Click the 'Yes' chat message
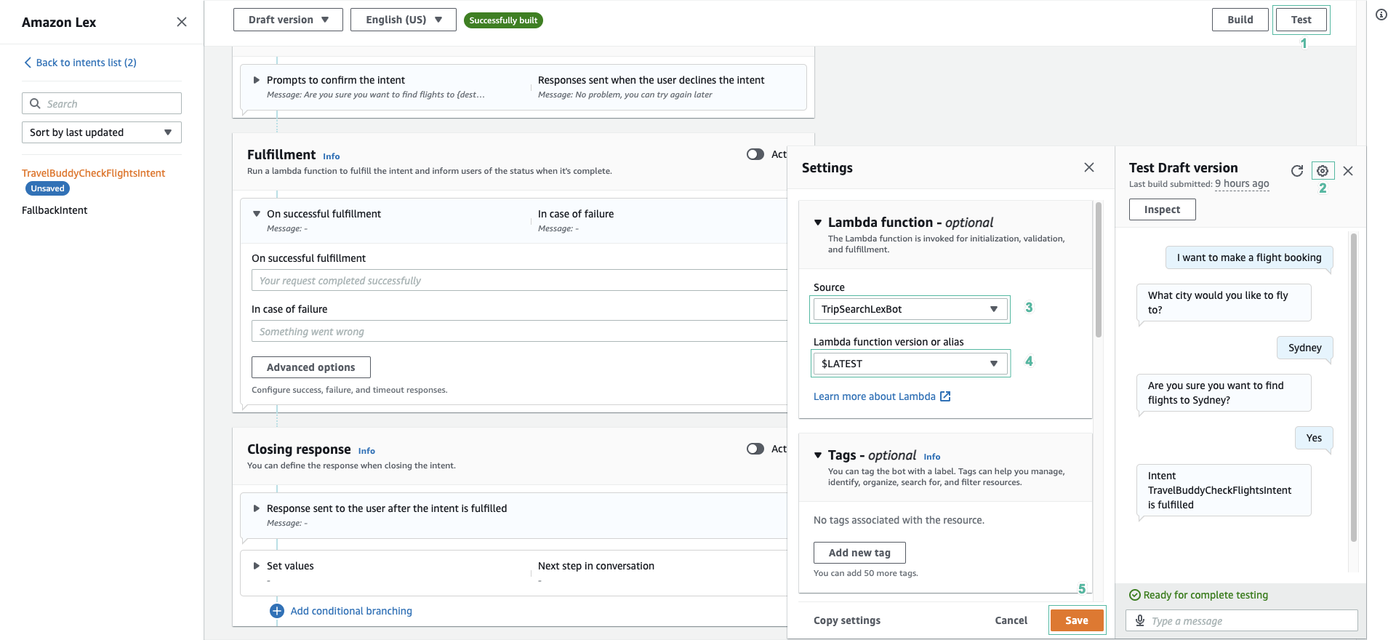 click(x=1314, y=438)
